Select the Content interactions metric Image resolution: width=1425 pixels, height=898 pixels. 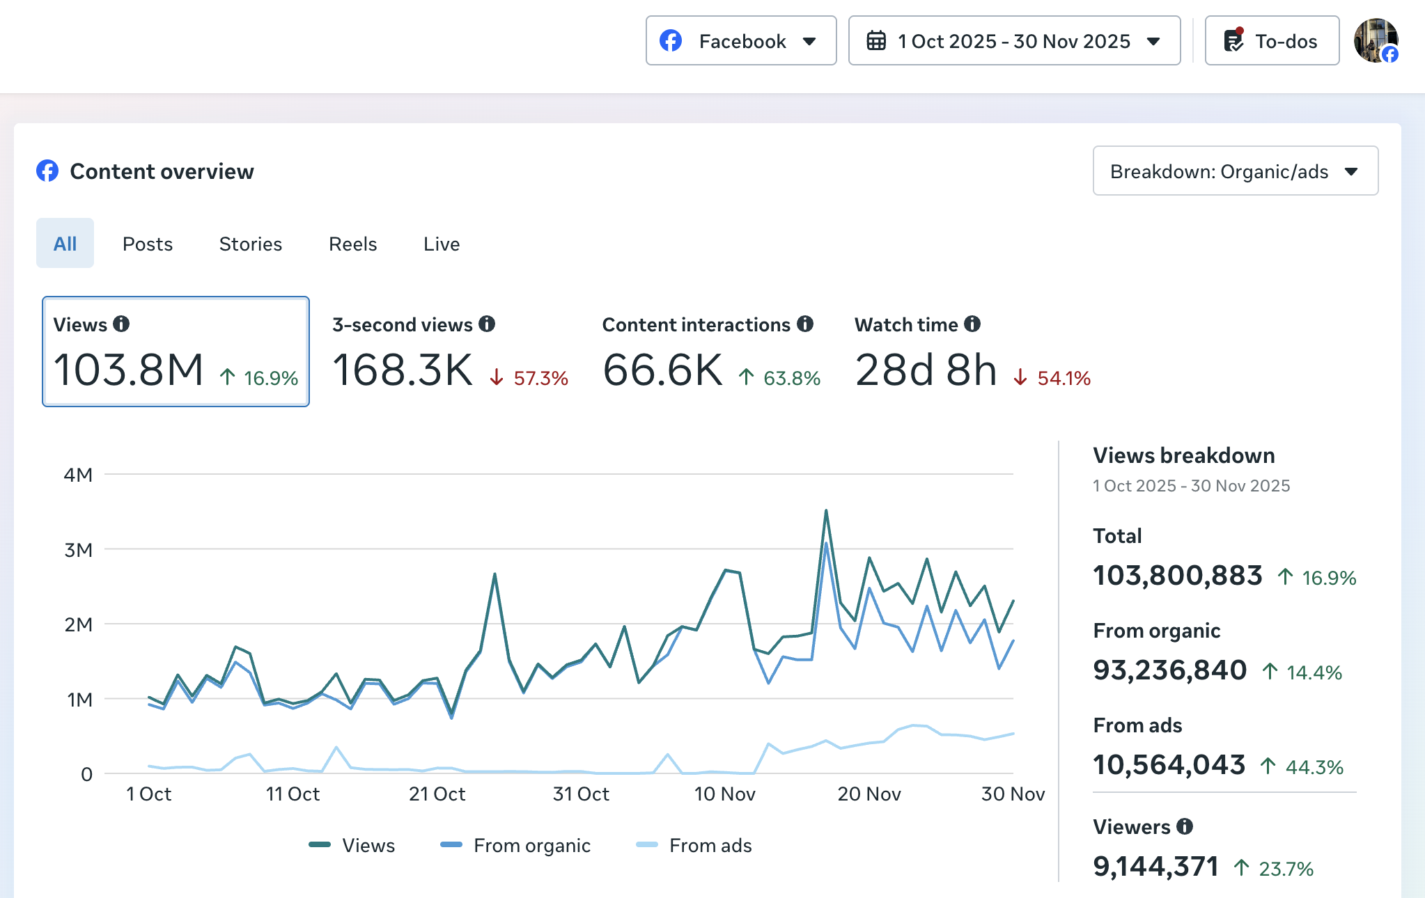(711, 352)
